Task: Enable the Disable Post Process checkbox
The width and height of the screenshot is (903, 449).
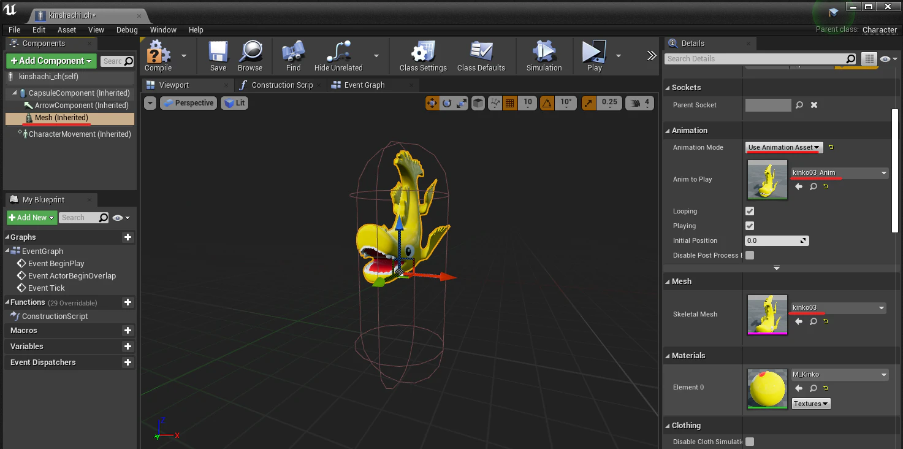Action: pyautogui.click(x=749, y=255)
